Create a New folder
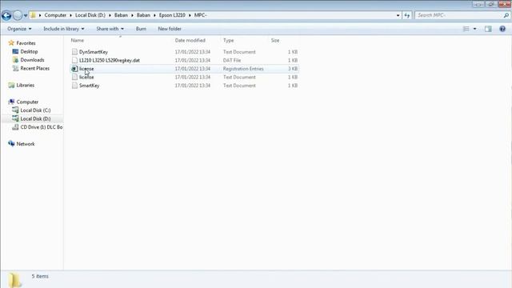This screenshot has width=512, height=288. 170,29
